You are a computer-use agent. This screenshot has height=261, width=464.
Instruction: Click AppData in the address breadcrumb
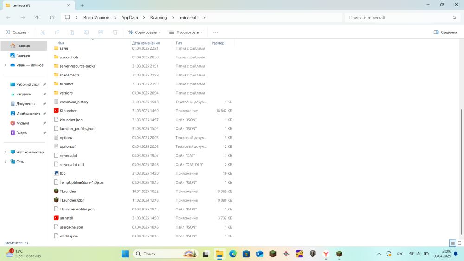point(129,18)
